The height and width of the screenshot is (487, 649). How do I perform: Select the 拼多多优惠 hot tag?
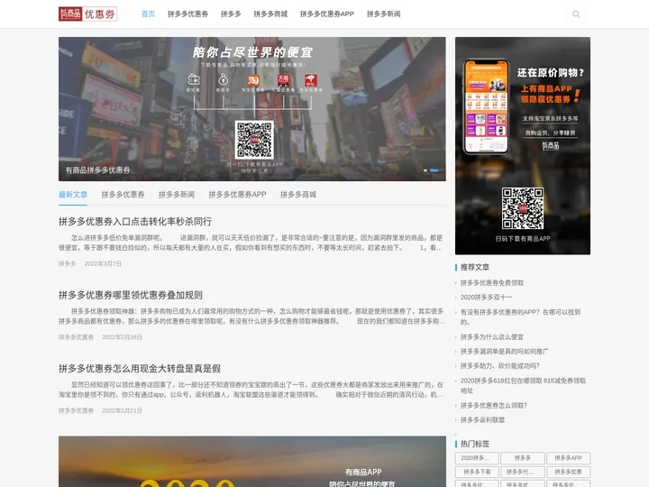tap(568, 472)
